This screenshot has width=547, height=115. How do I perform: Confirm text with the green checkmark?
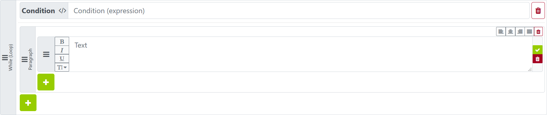coord(537,50)
